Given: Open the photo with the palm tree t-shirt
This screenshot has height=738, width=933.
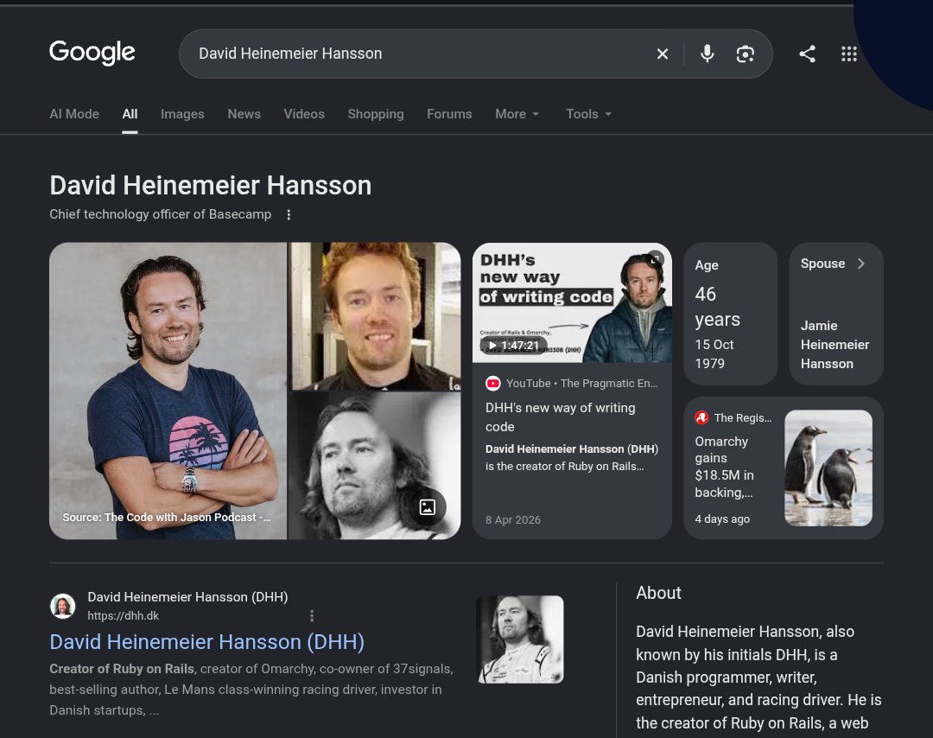Looking at the screenshot, I should coord(168,391).
